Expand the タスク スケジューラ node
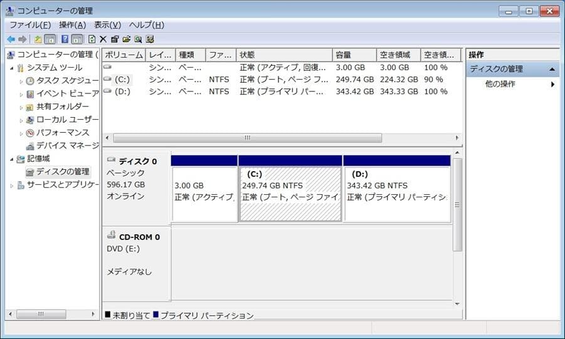Image resolution: width=565 pixels, height=339 pixels. click(21, 81)
